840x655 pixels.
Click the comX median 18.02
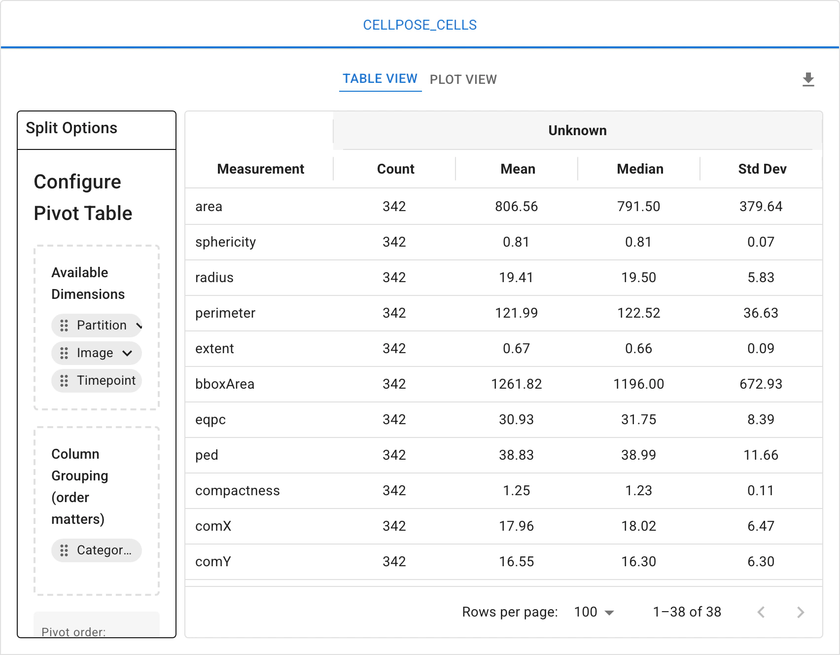point(639,526)
